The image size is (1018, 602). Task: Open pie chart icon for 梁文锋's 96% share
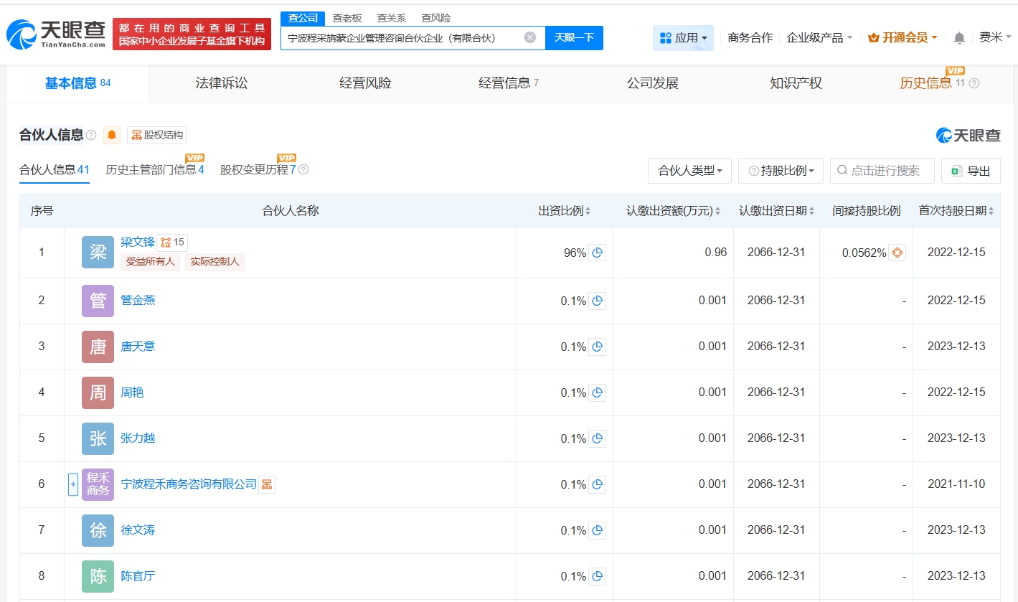point(597,253)
